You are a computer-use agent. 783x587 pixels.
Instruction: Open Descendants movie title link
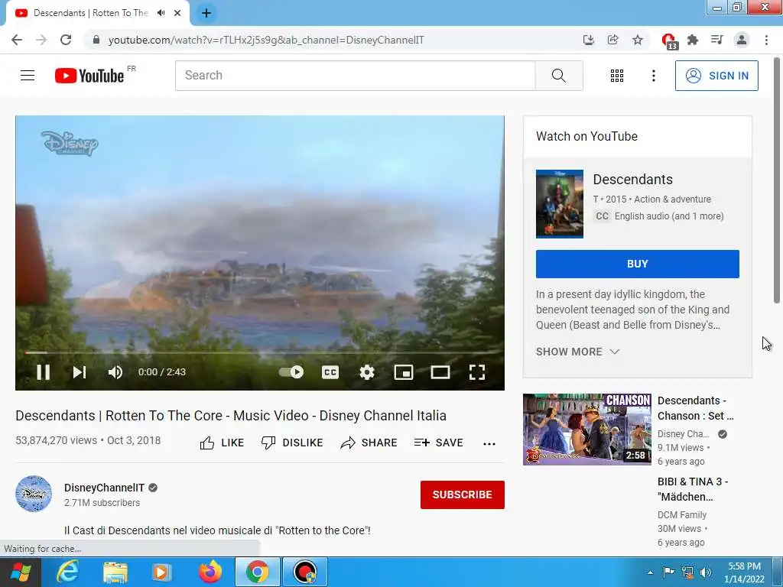(x=632, y=179)
